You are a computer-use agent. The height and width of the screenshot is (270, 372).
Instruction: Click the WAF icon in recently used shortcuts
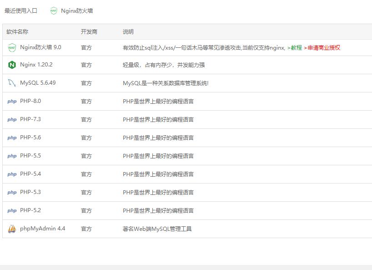tap(54, 10)
